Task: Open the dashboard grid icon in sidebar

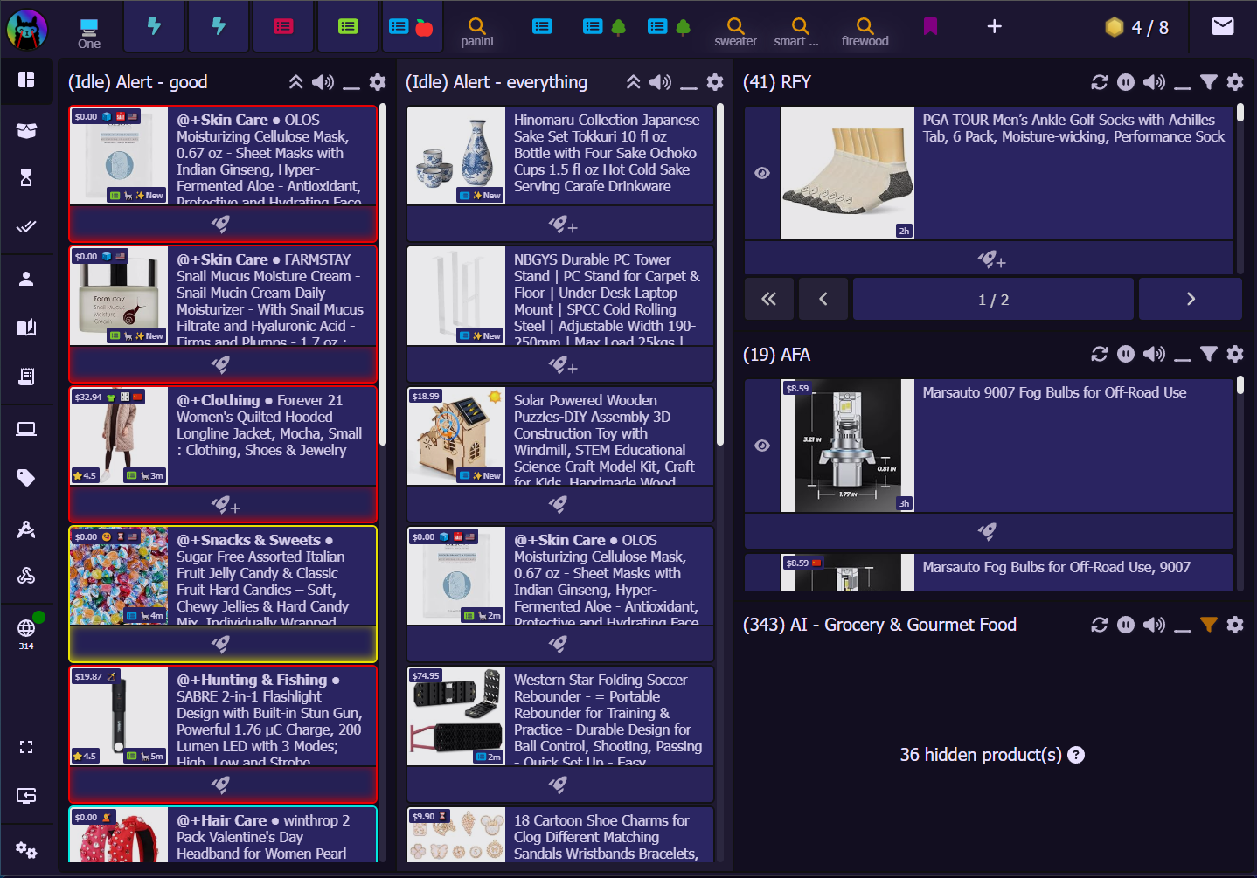Action: coord(26,80)
